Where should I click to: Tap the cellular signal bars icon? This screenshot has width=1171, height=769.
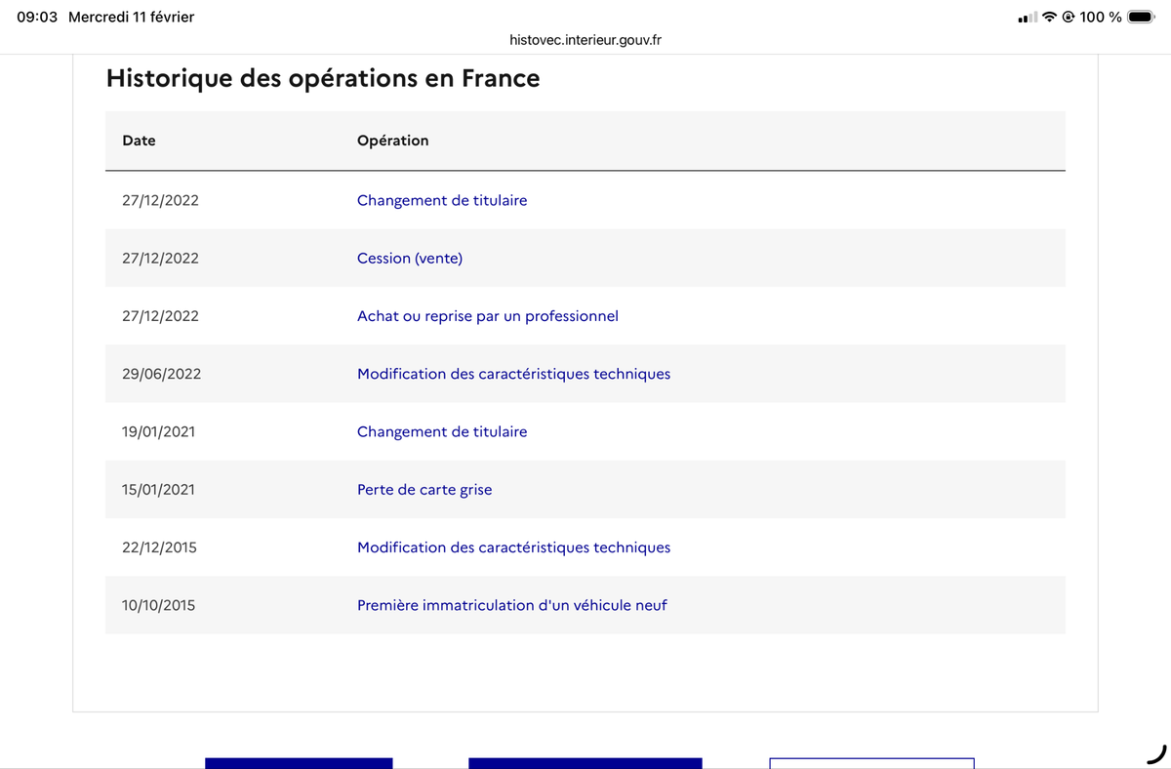[1028, 17]
